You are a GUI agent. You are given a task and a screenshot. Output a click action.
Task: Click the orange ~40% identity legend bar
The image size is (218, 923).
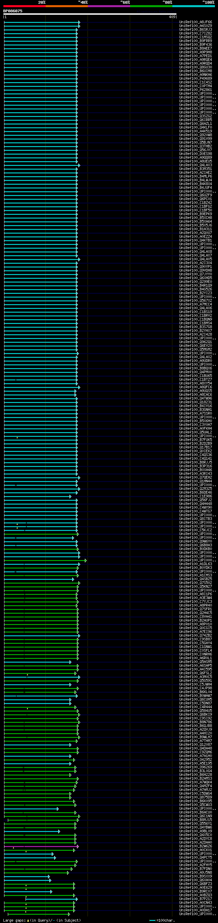pyautogui.click(x=67, y=6)
